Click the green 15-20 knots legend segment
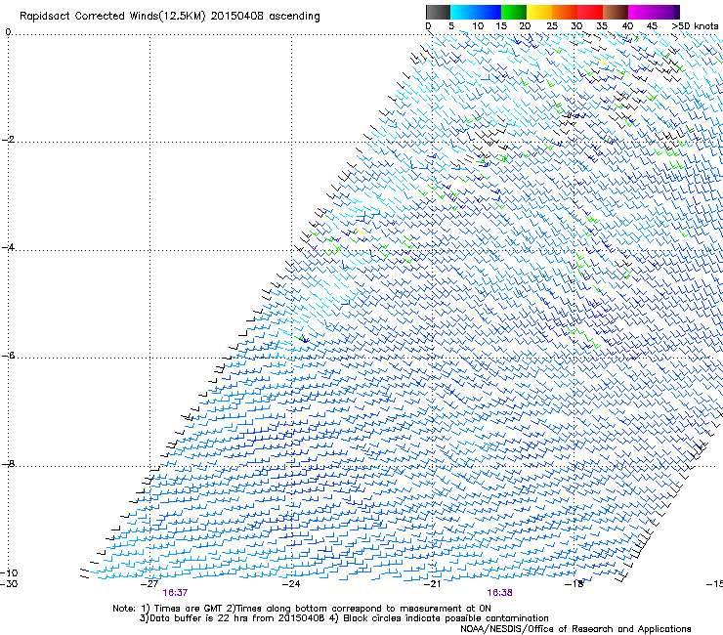The image size is (723, 635). click(x=514, y=12)
